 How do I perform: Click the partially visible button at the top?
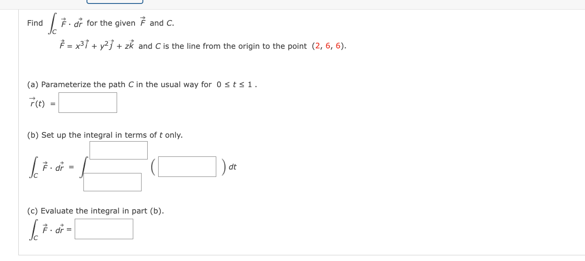pyautogui.click(x=114, y=2)
